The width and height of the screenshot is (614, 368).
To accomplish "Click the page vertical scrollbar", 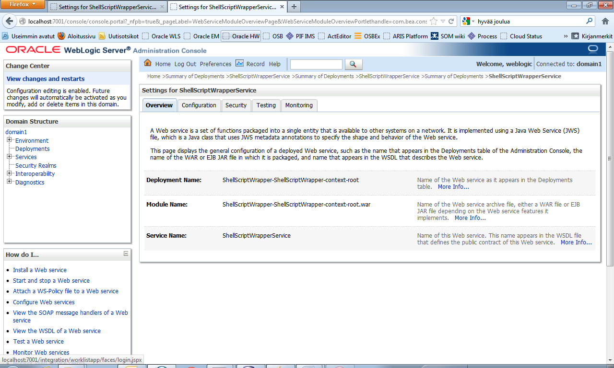I will [610, 158].
